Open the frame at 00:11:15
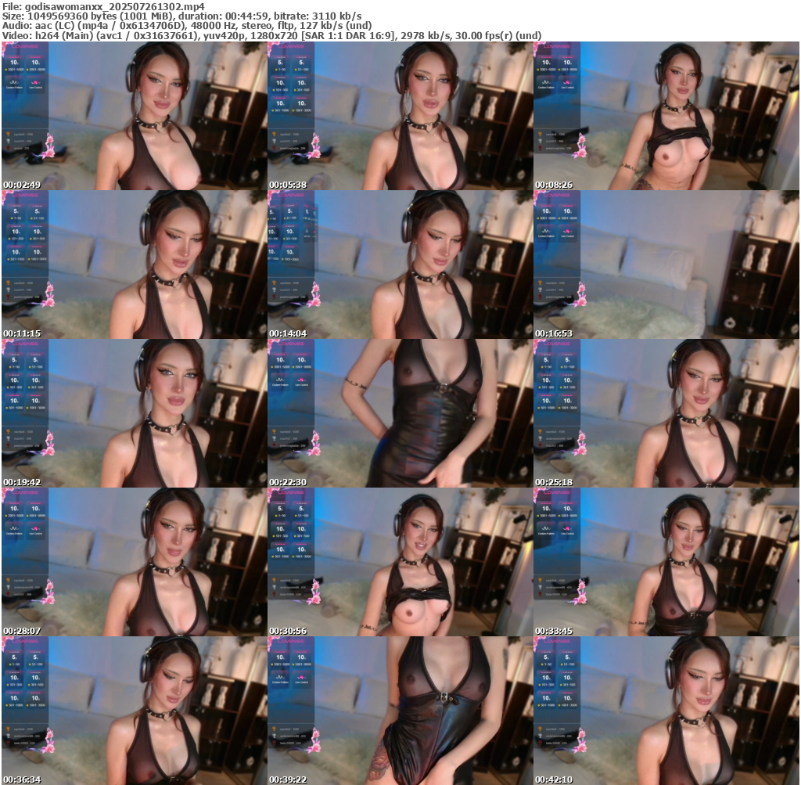Viewport: 801px width, 785px height. [134, 265]
